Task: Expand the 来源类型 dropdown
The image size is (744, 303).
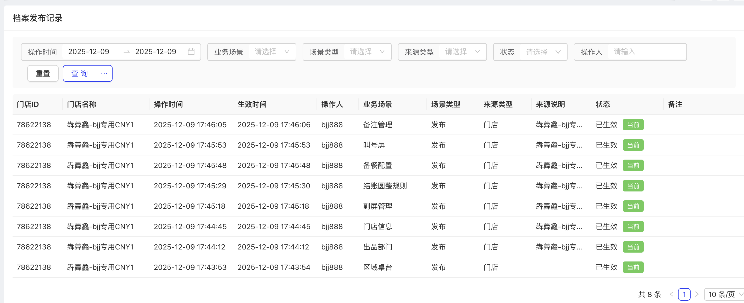Action: [x=462, y=52]
